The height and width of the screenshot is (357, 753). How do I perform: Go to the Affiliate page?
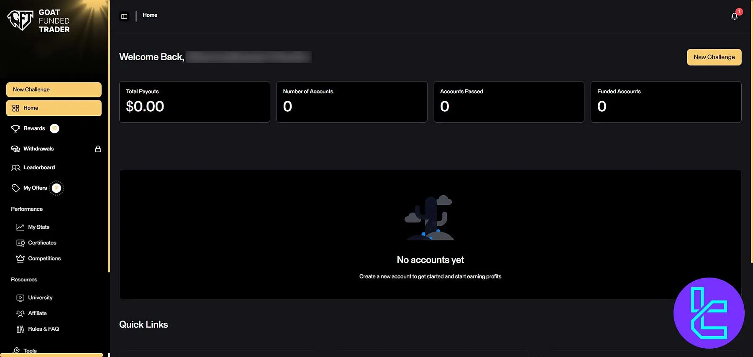click(37, 314)
